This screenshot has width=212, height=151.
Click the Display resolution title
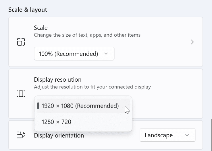(x=58, y=80)
